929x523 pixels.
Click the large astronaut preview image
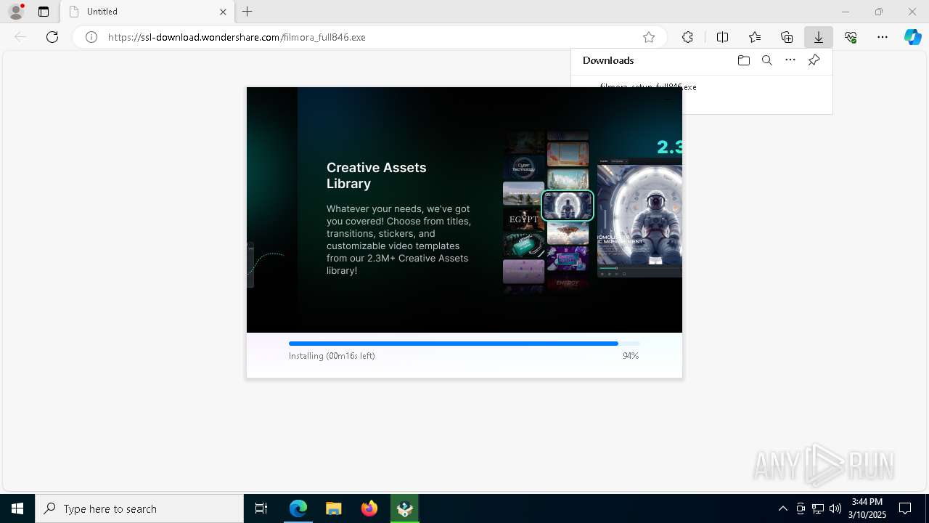(639, 214)
